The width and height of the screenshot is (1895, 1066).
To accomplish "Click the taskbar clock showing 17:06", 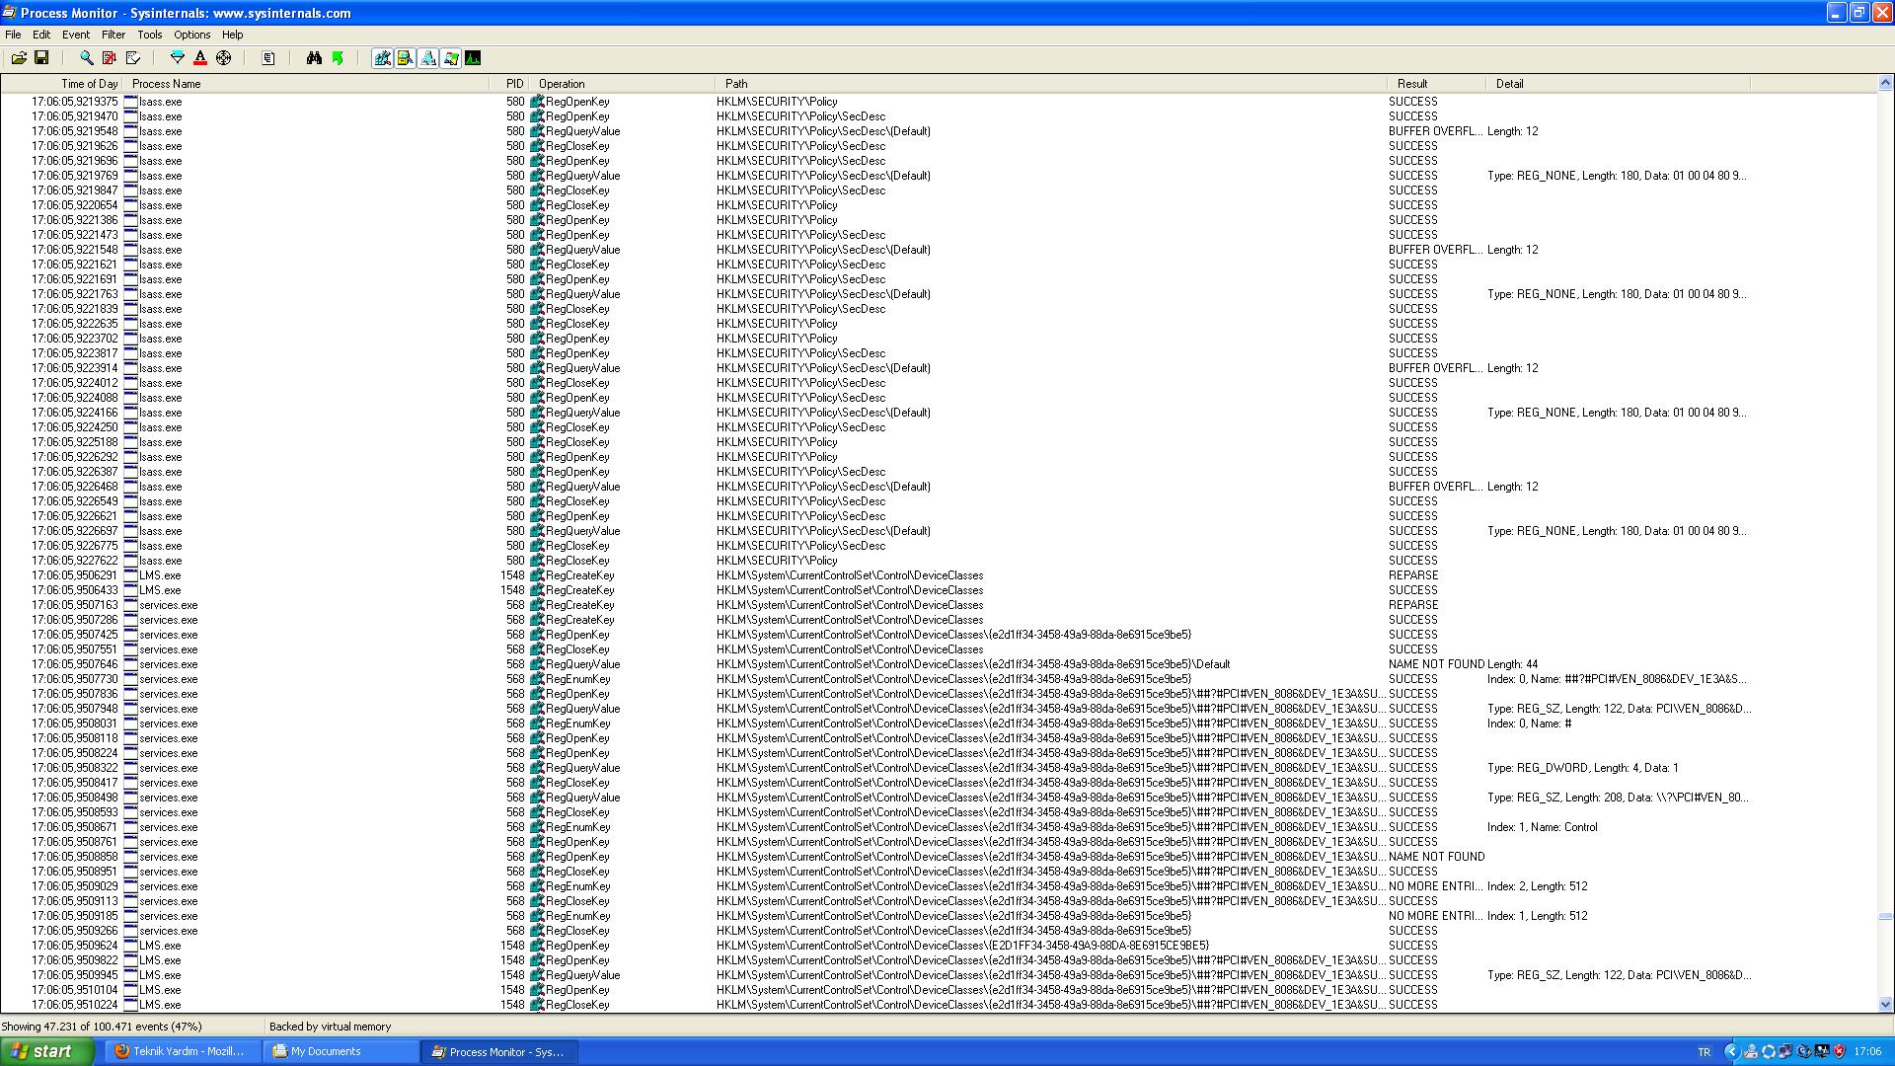I will (x=1867, y=1052).
